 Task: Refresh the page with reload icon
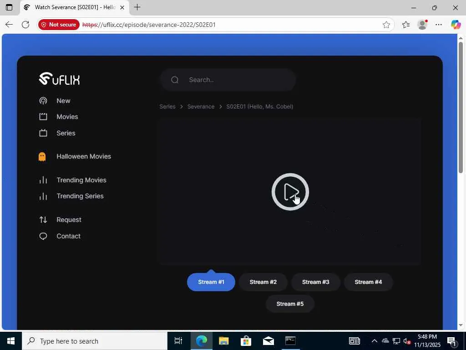tap(25, 25)
